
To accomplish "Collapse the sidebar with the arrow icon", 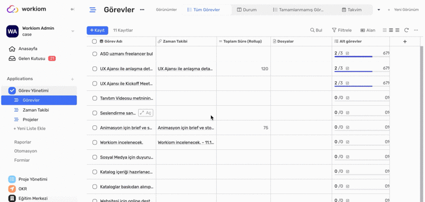I will (x=72, y=9).
